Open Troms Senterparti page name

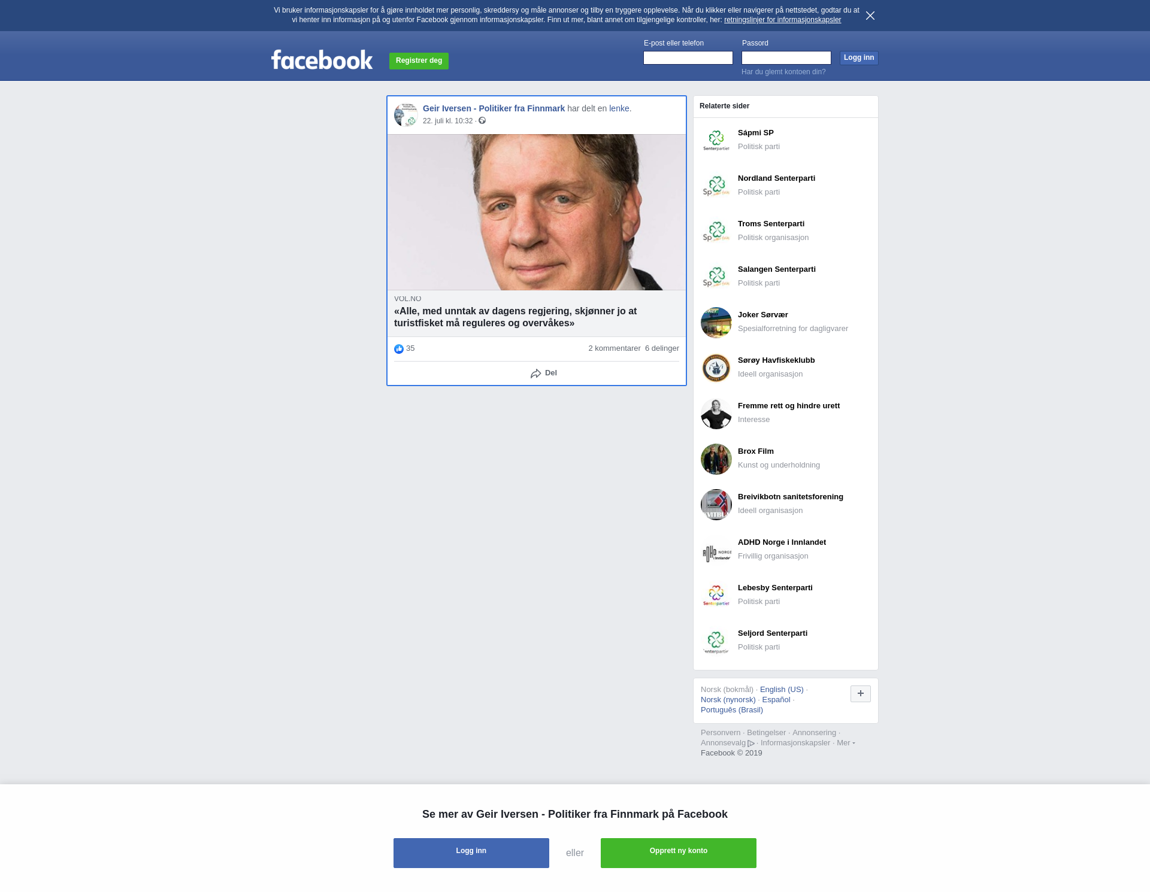tap(771, 224)
